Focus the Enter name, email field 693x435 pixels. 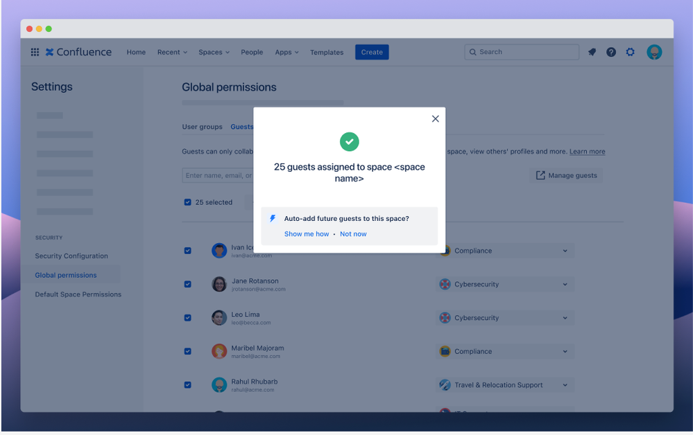click(218, 175)
